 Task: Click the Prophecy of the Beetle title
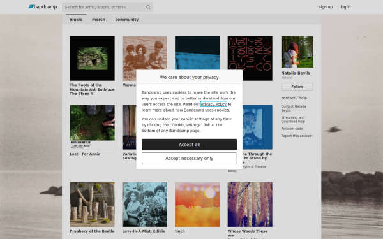(x=92, y=231)
